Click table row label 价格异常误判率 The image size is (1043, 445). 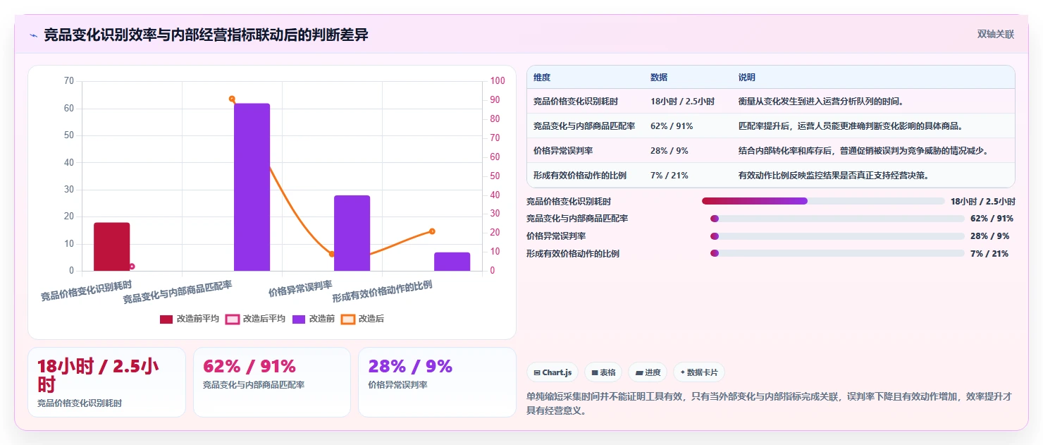click(x=563, y=150)
